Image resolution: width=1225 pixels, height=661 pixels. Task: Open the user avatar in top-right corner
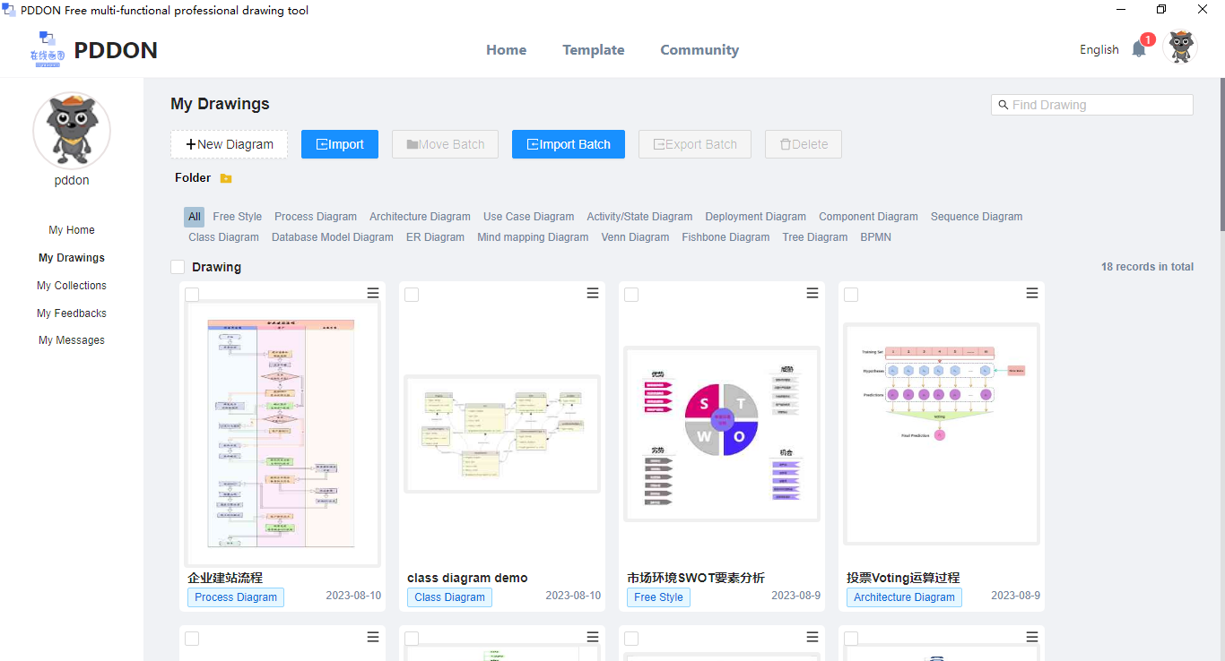[x=1179, y=47]
